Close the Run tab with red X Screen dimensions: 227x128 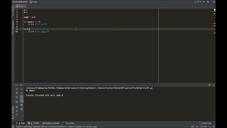click(x=17, y=111)
